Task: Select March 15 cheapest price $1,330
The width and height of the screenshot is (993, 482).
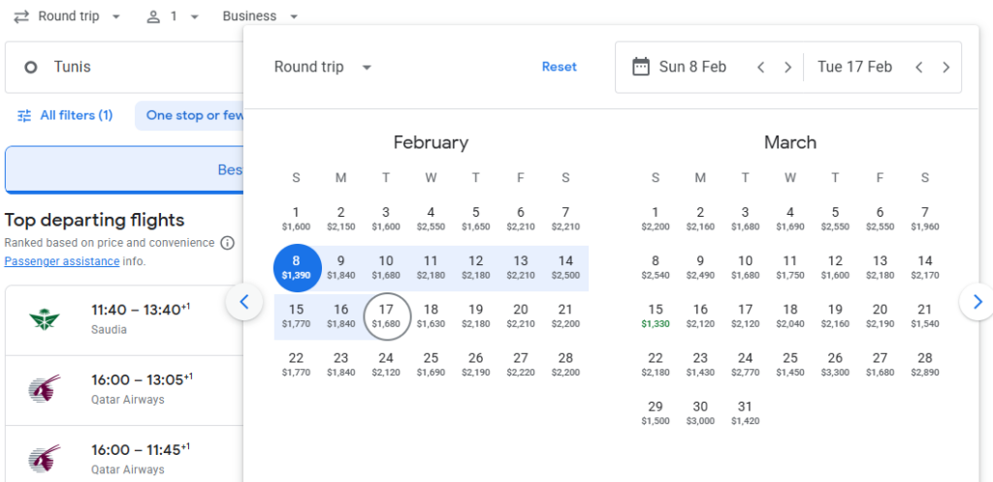Action: (x=655, y=316)
